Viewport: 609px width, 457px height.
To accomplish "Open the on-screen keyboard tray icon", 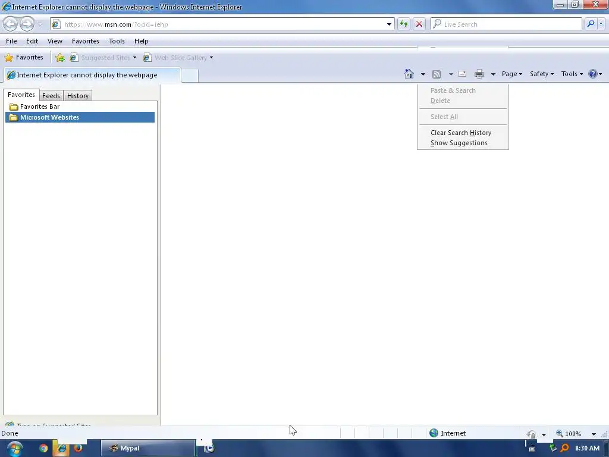I will tap(532, 449).
